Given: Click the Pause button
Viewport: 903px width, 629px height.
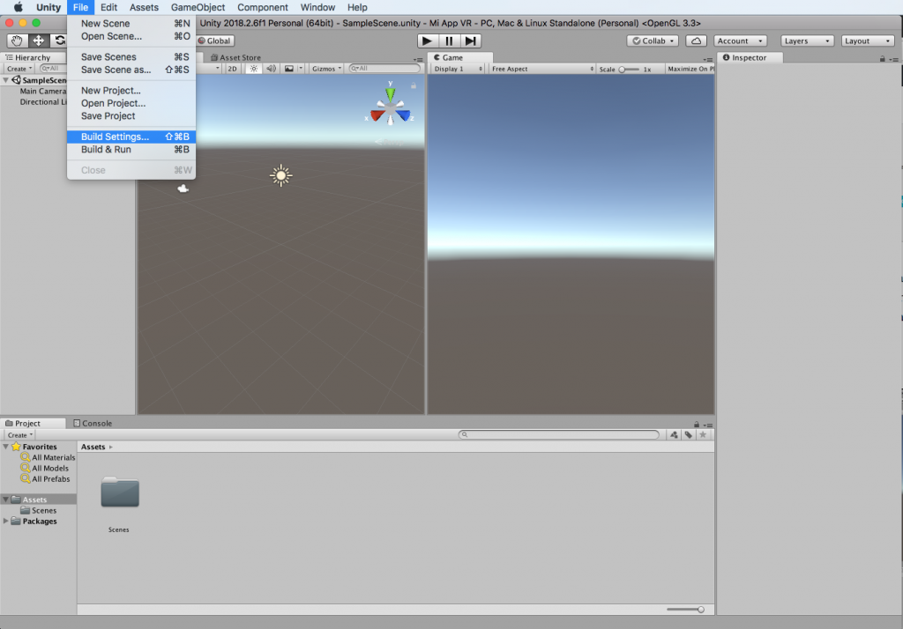Looking at the screenshot, I should point(449,41).
